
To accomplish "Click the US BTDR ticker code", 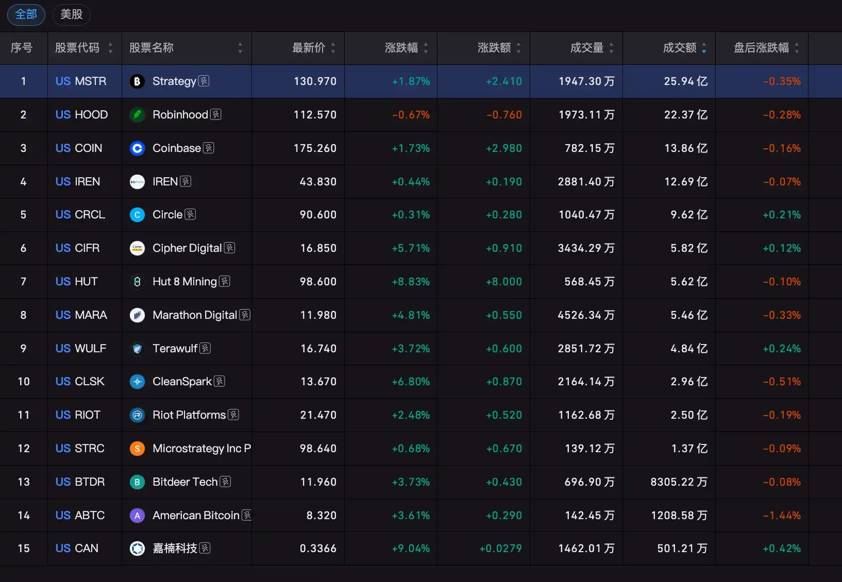I will pos(80,482).
